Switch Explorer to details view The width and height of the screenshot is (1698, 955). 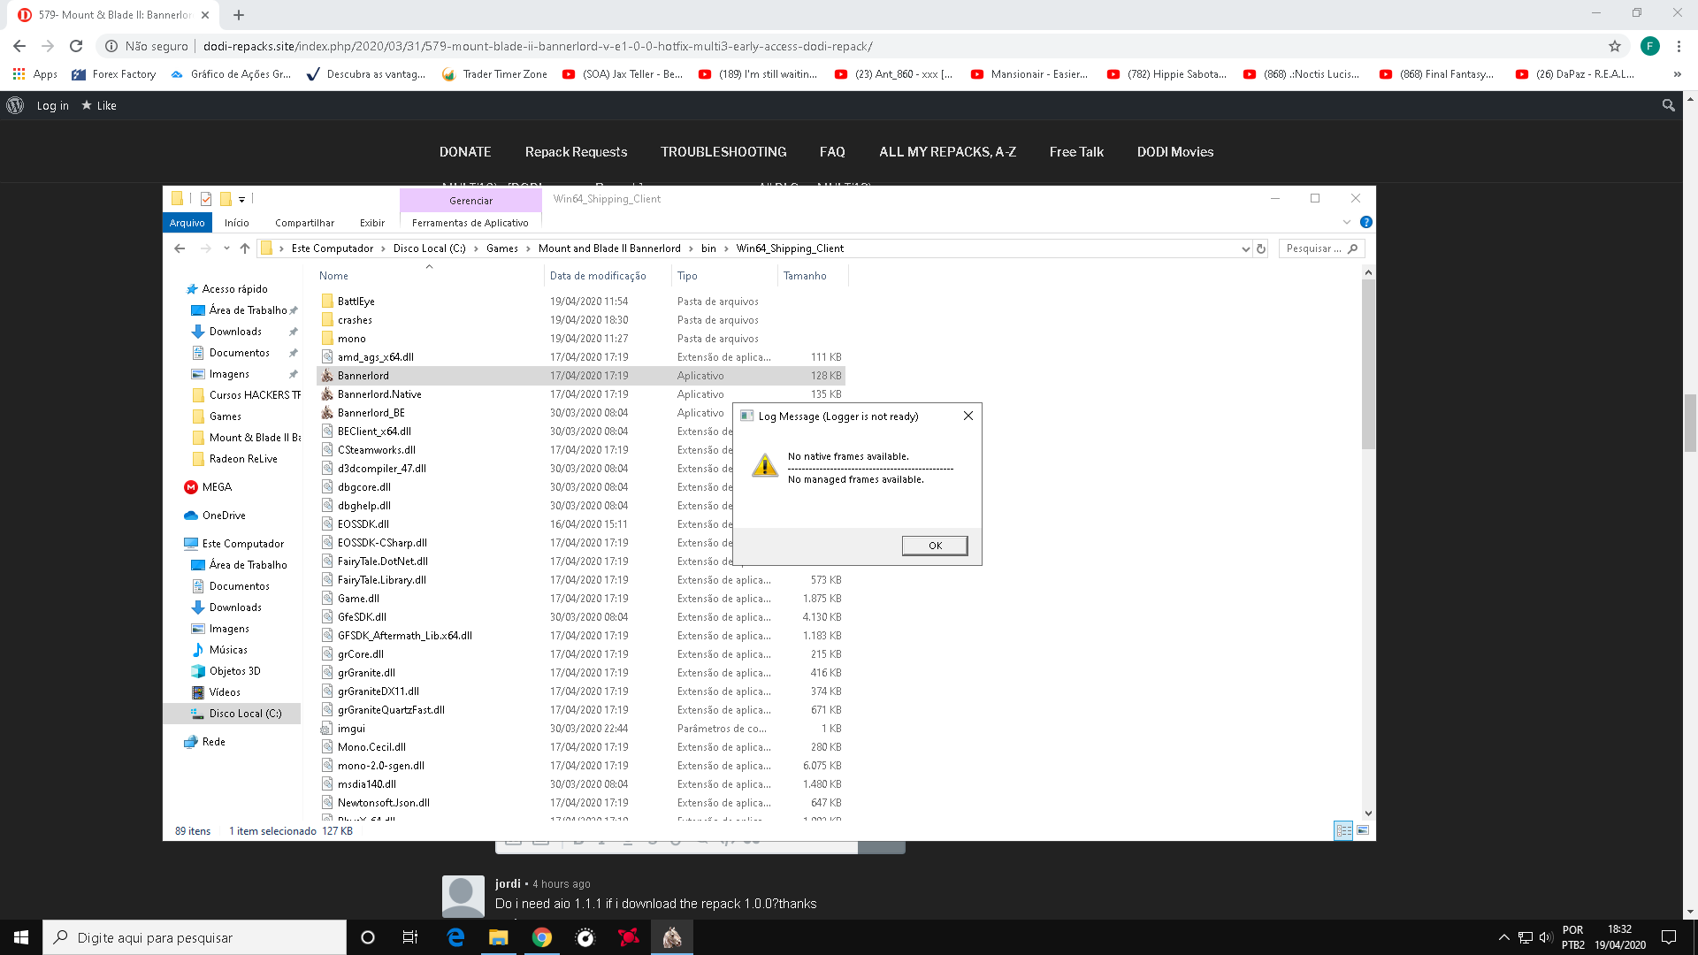coord(1343,830)
